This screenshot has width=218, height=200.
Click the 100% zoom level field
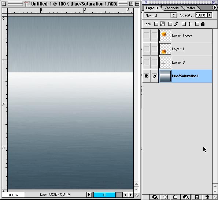[13, 195]
